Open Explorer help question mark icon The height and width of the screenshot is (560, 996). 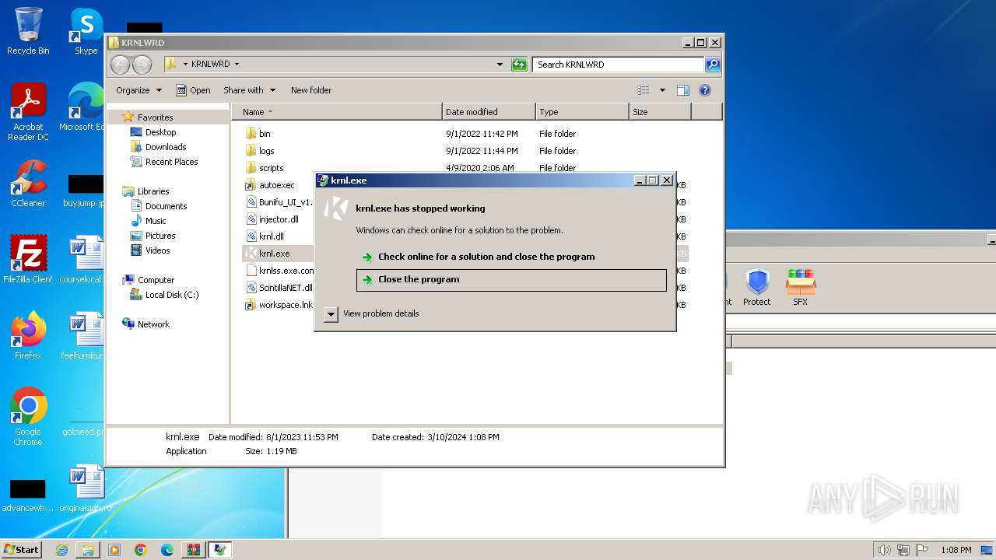(x=705, y=90)
